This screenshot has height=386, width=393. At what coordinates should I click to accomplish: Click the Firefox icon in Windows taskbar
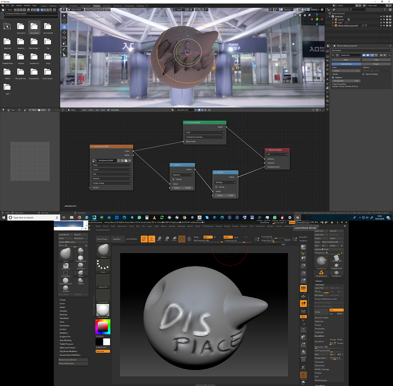(79, 218)
